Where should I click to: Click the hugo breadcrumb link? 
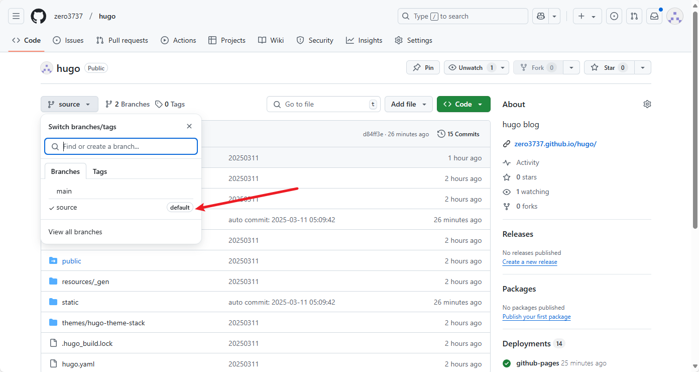click(x=107, y=16)
